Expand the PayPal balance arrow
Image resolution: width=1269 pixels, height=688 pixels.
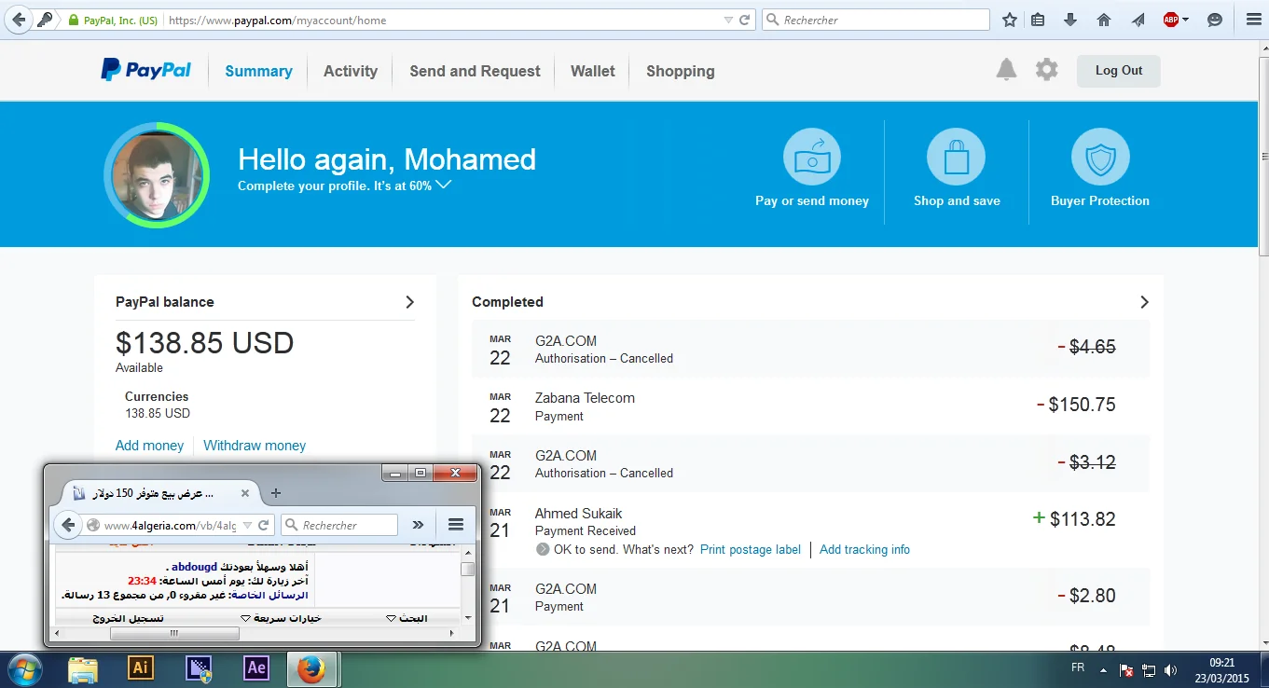409,302
